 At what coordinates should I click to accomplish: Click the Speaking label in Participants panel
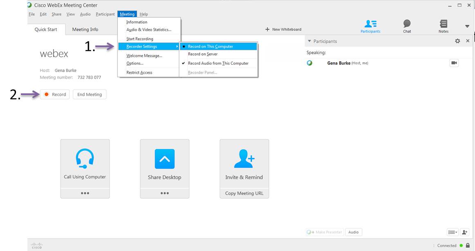point(316,52)
